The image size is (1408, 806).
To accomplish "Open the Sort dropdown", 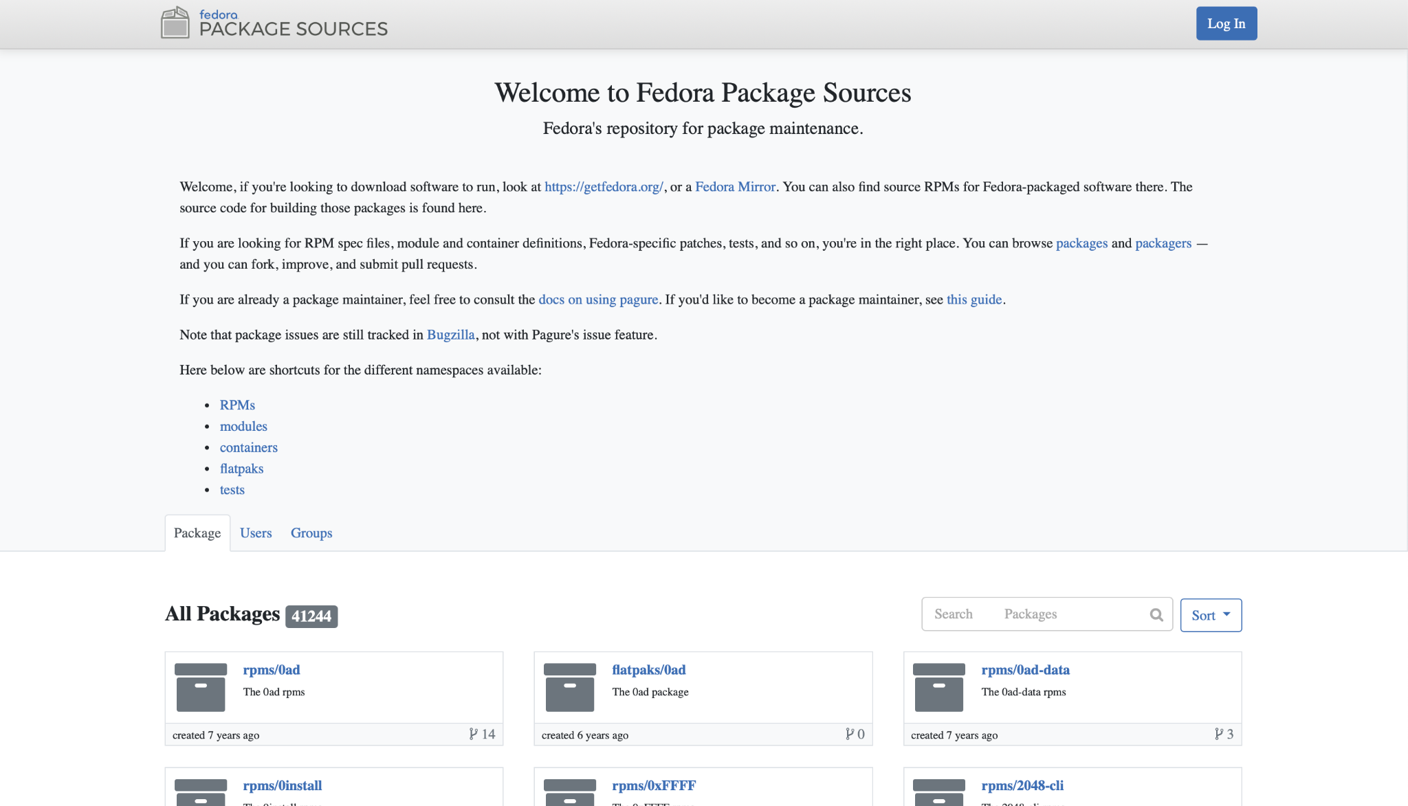I will 1211,615.
